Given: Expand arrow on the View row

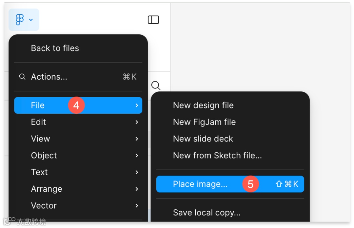Looking at the screenshot, I should pos(137,139).
